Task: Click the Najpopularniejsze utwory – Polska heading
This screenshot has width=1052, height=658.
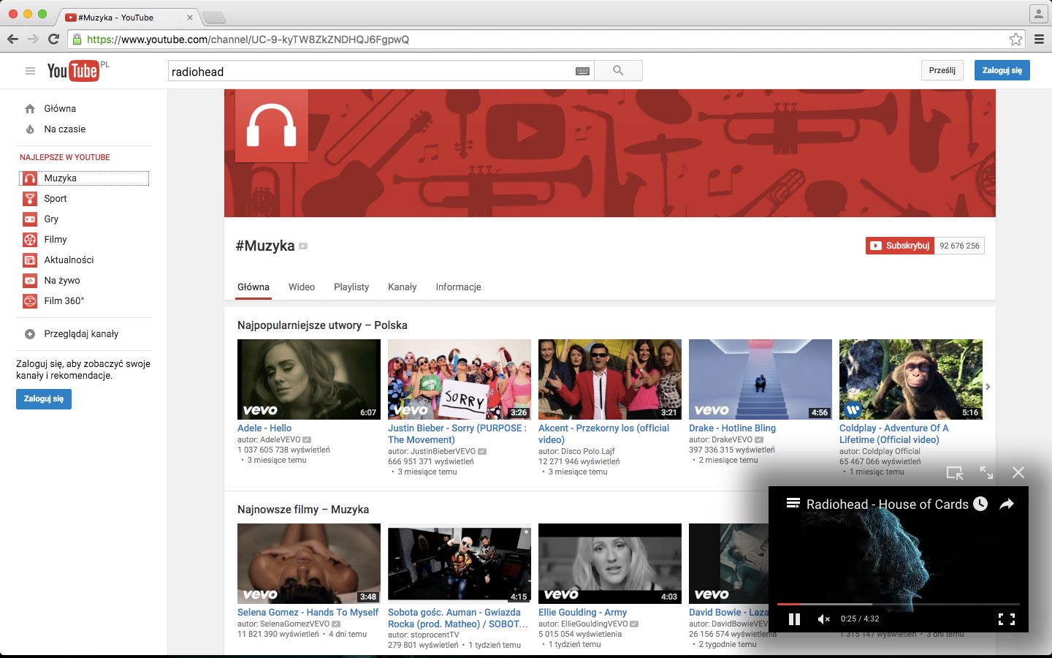Action: (x=322, y=325)
